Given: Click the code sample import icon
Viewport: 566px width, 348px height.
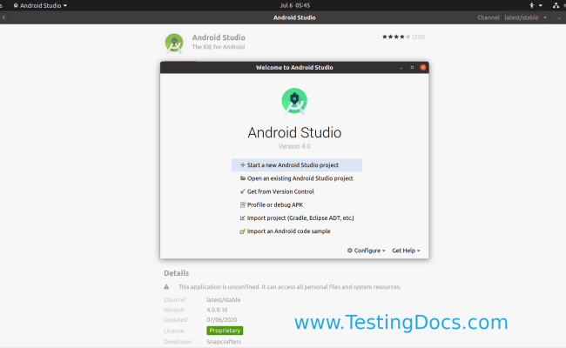Looking at the screenshot, I should (243, 231).
